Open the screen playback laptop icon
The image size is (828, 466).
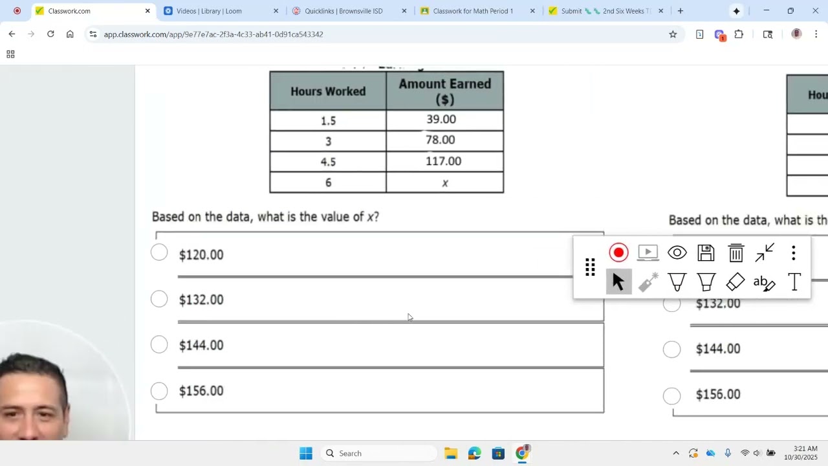point(648,252)
